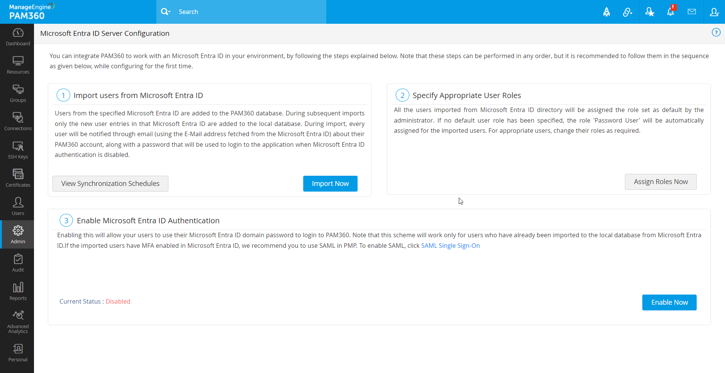Open the Dashboard sidebar icon
The height and width of the screenshot is (373, 725).
(x=18, y=37)
